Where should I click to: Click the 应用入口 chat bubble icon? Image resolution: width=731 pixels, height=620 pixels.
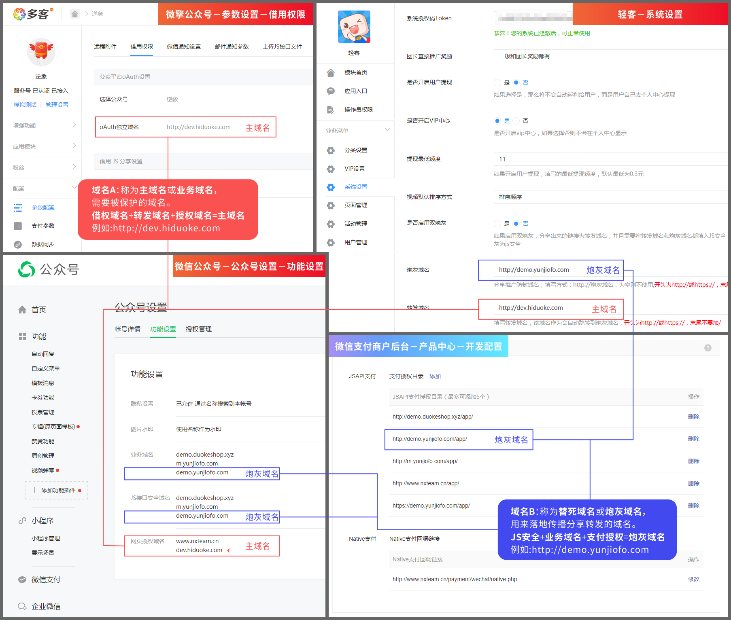click(x=331, y=91)
